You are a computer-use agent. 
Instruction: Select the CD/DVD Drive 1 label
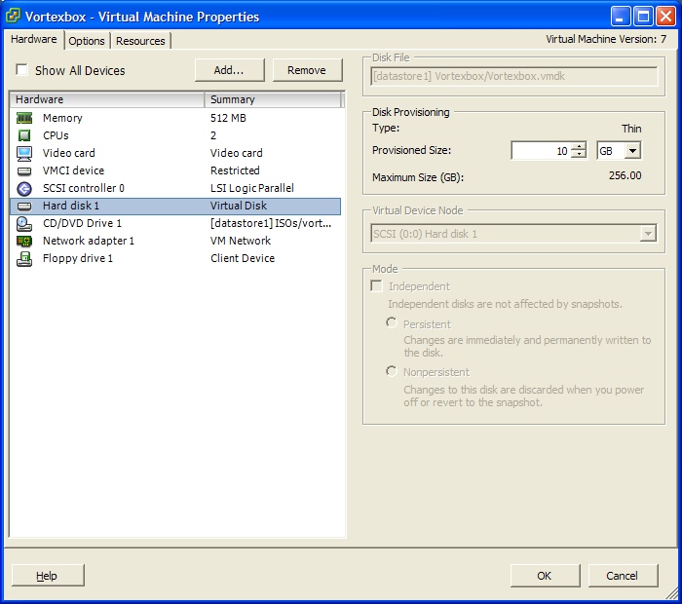click(82, 223)
